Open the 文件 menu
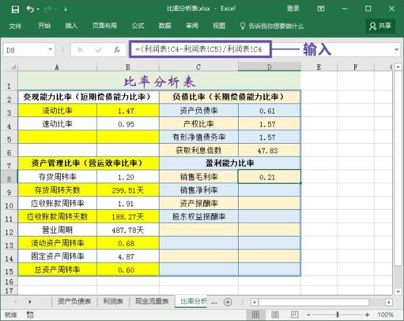The width and height of the screenshot is (404, 321). click(x=15, y=26)
